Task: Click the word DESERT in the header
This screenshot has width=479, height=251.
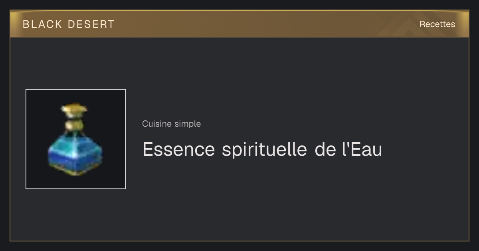Action: click(x=91, y=24)
